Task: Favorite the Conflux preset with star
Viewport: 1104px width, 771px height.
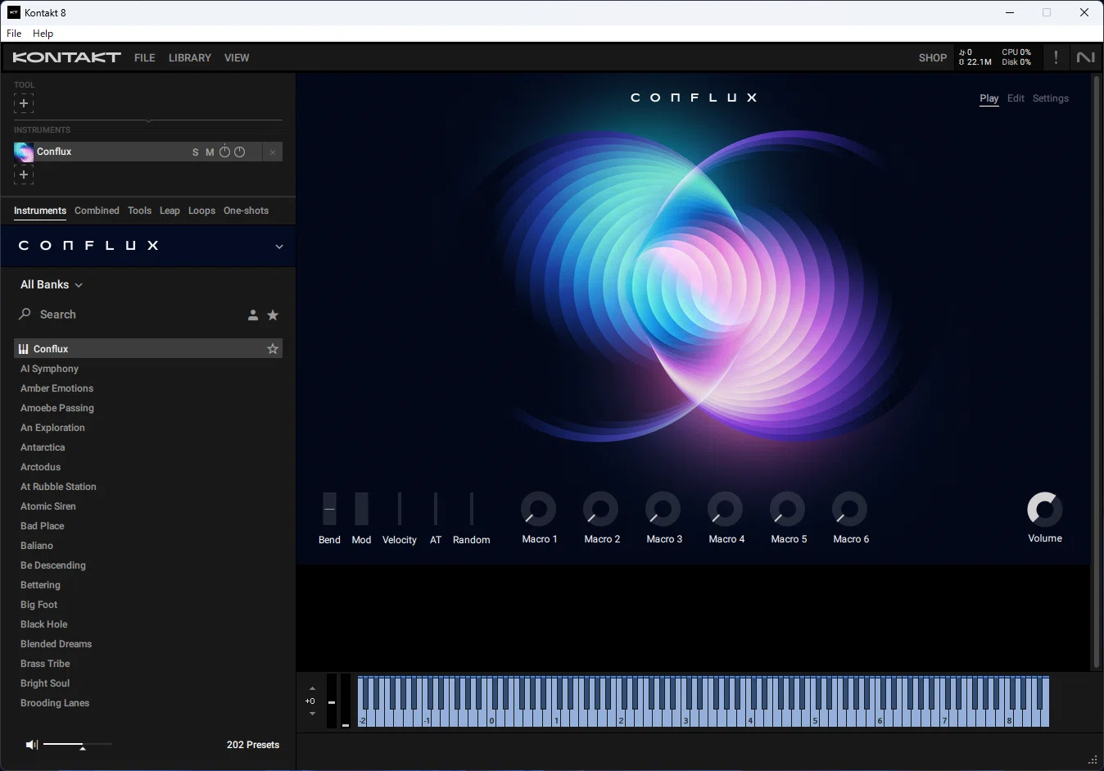Action: (273, 349)
